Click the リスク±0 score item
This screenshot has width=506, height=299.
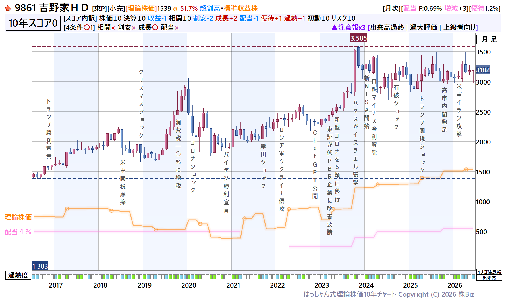coord(343,18)
